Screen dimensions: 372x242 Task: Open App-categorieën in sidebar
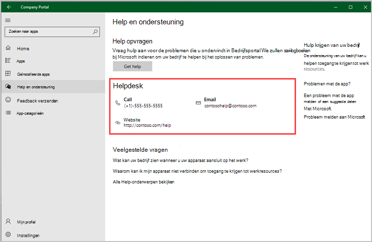pyautogui.click(x=53, y=113)
